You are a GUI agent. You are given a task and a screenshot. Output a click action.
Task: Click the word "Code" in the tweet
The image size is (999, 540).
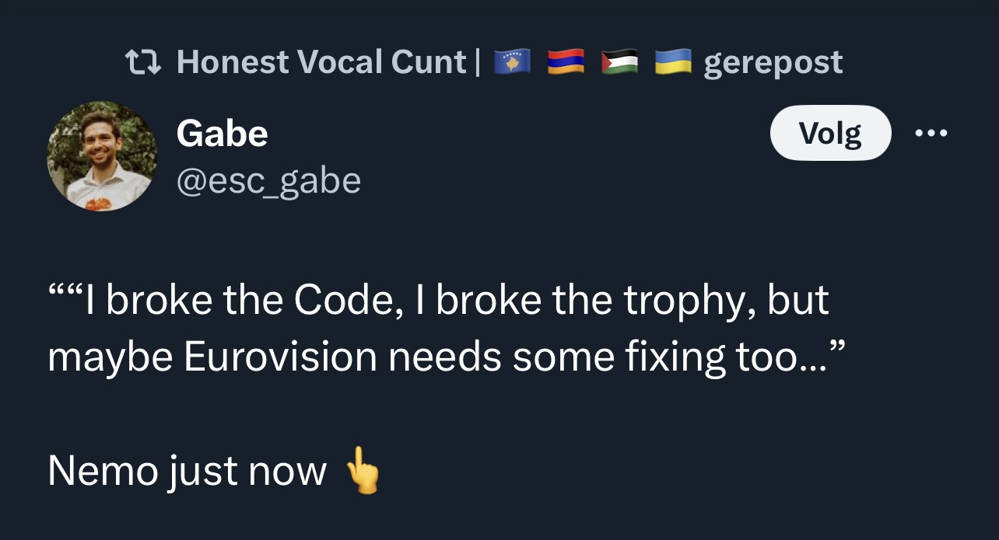coord(348,300)
